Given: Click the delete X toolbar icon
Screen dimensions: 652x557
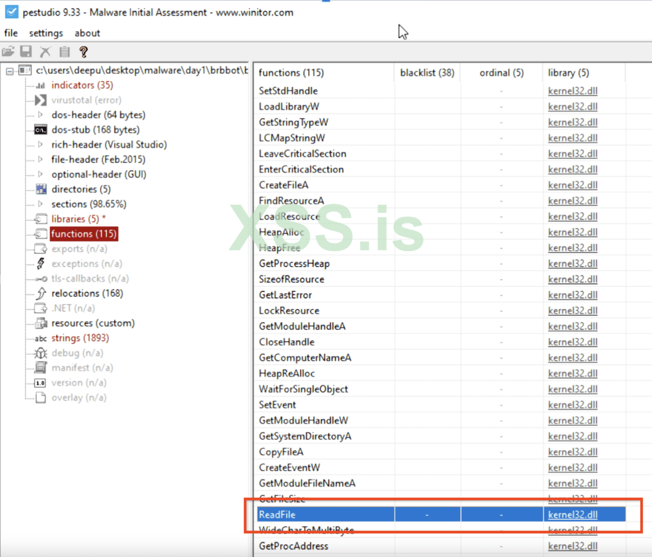Looking at the screenshot, I should pyautogui.click(x=45, y=51).
